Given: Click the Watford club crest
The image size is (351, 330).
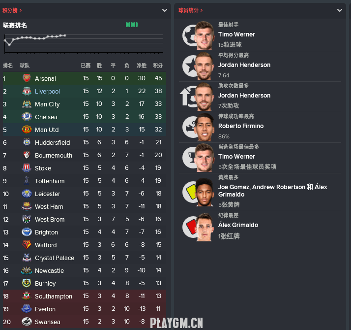Looking at the screenshot, I should tap(27, 245).
